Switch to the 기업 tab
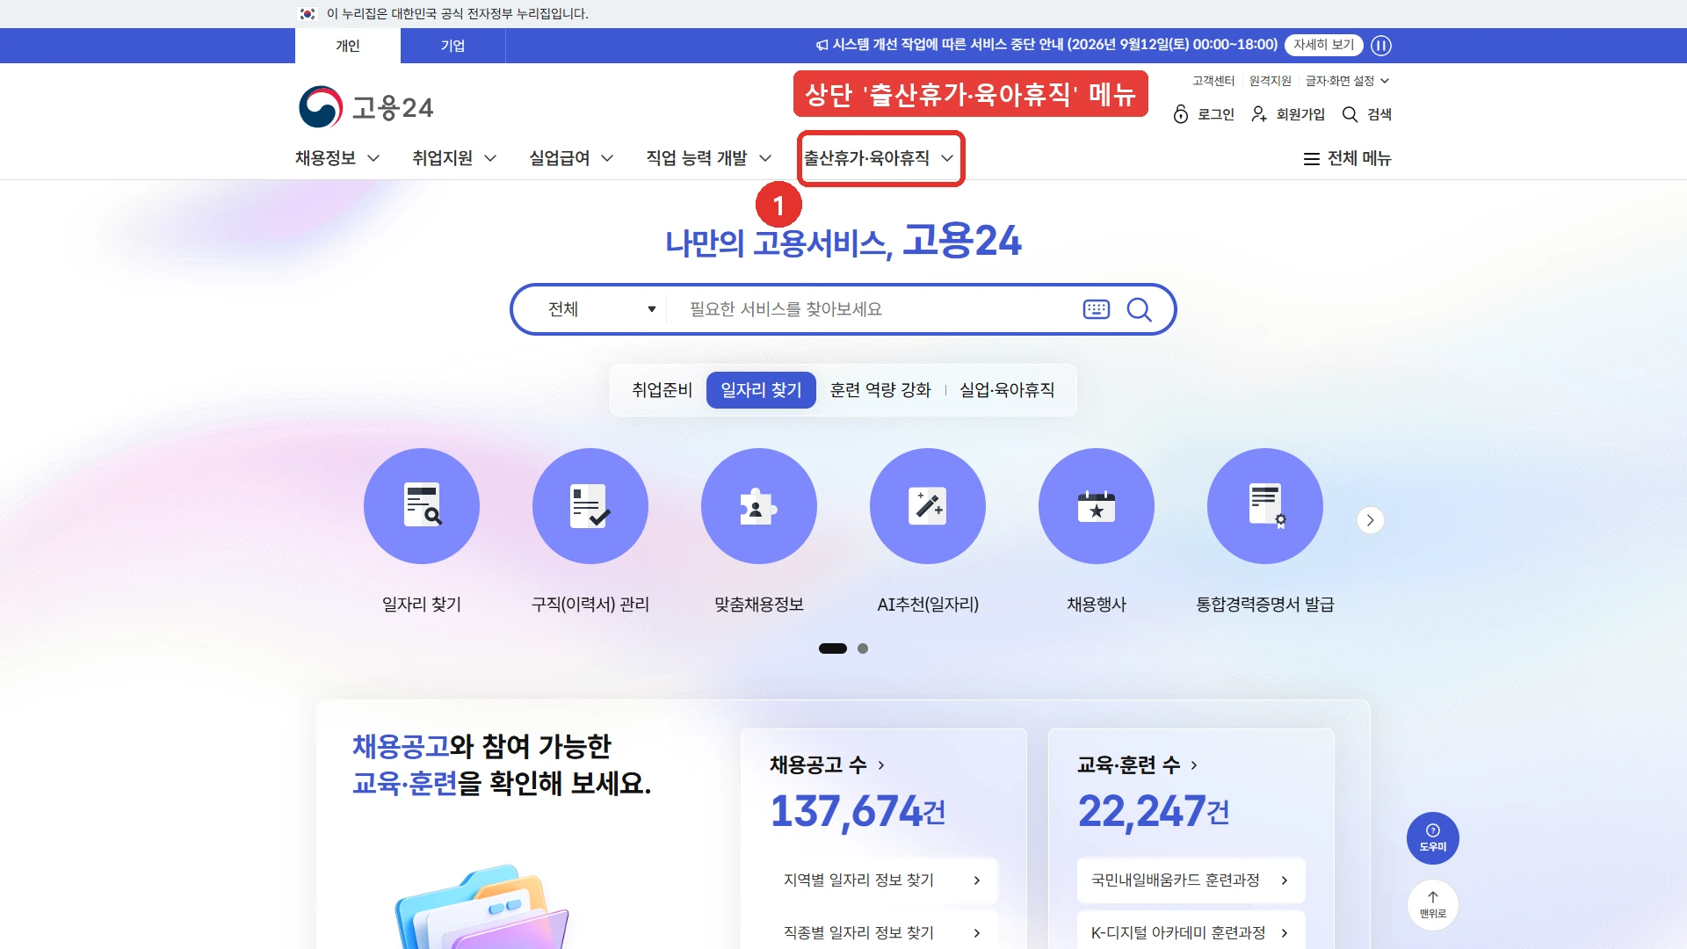The height and width of the screenshot is (949, 1687). pos(453,46)
